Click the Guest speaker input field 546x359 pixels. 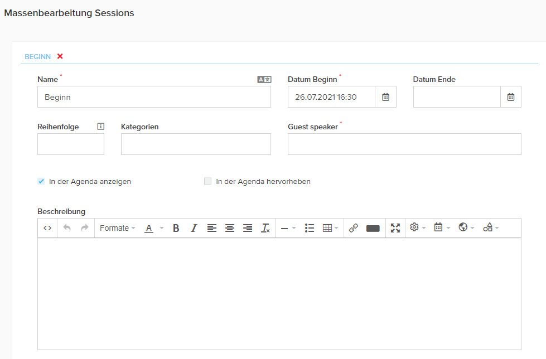pos(404,144)
